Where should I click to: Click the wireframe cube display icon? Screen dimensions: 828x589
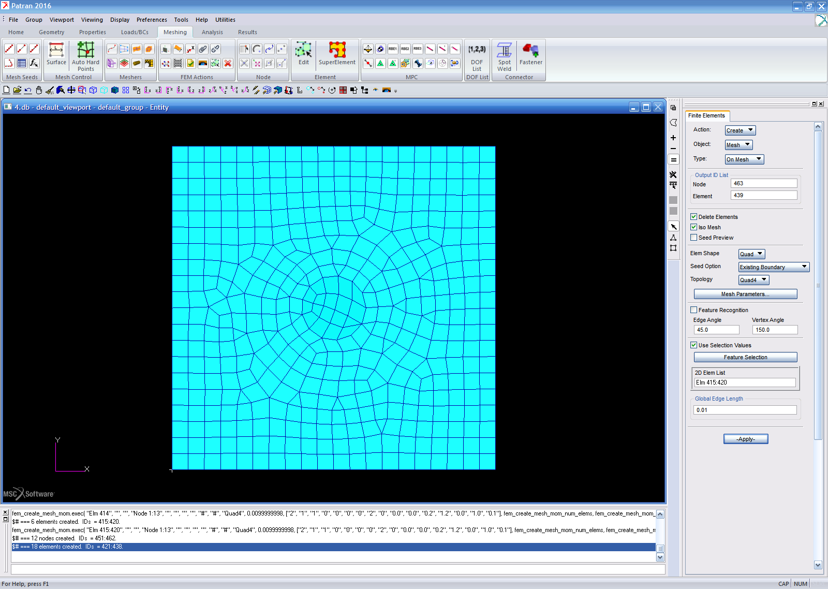(x=93, y=90)
